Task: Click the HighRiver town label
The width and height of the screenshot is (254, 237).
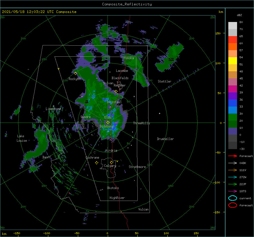Action: click(x=117, y=198)
